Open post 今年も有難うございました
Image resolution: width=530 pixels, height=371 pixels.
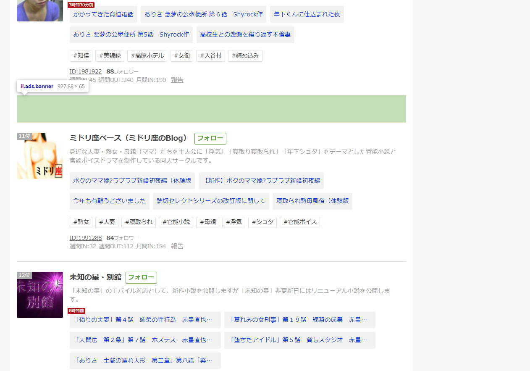[x=109, y=201]
